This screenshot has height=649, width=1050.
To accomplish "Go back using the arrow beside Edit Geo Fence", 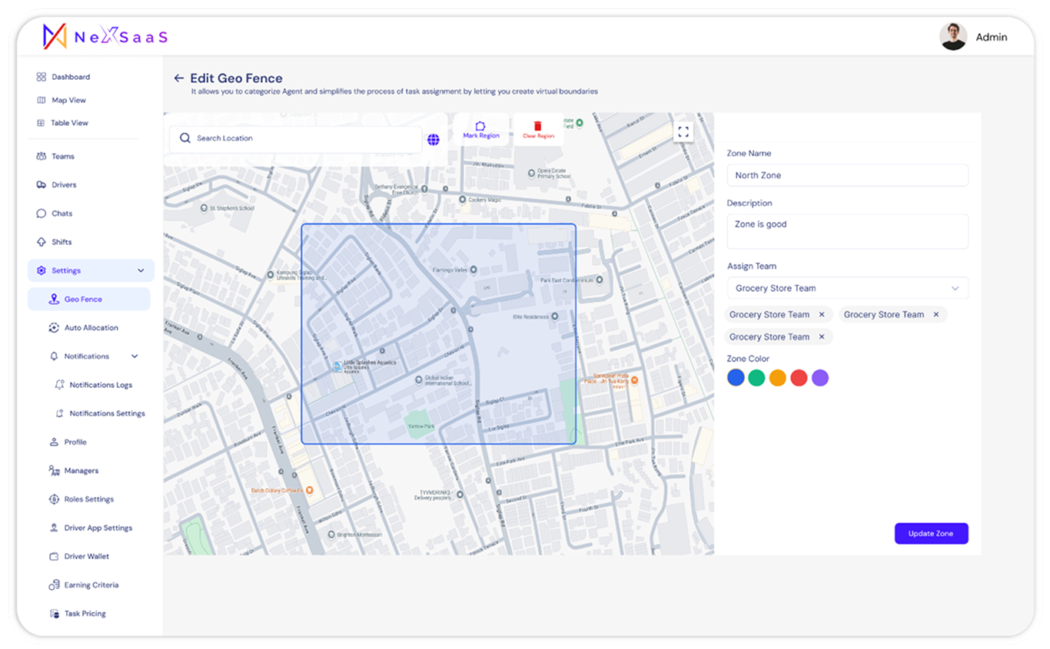I will 178,78.
